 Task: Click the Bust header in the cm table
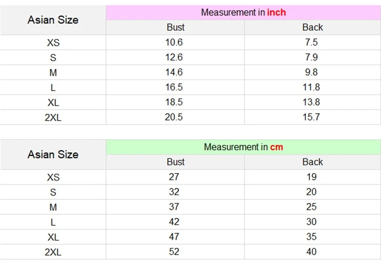(x=175, y=162)
